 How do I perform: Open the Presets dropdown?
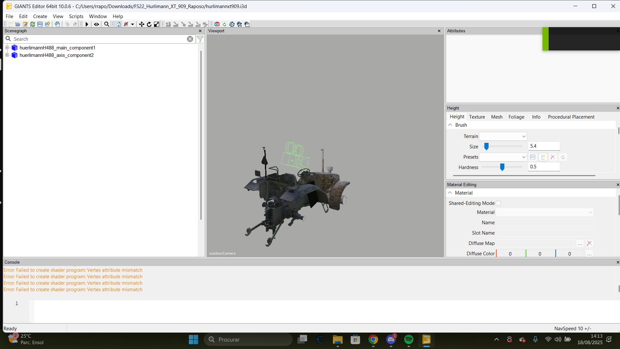(x=503, y=157)
